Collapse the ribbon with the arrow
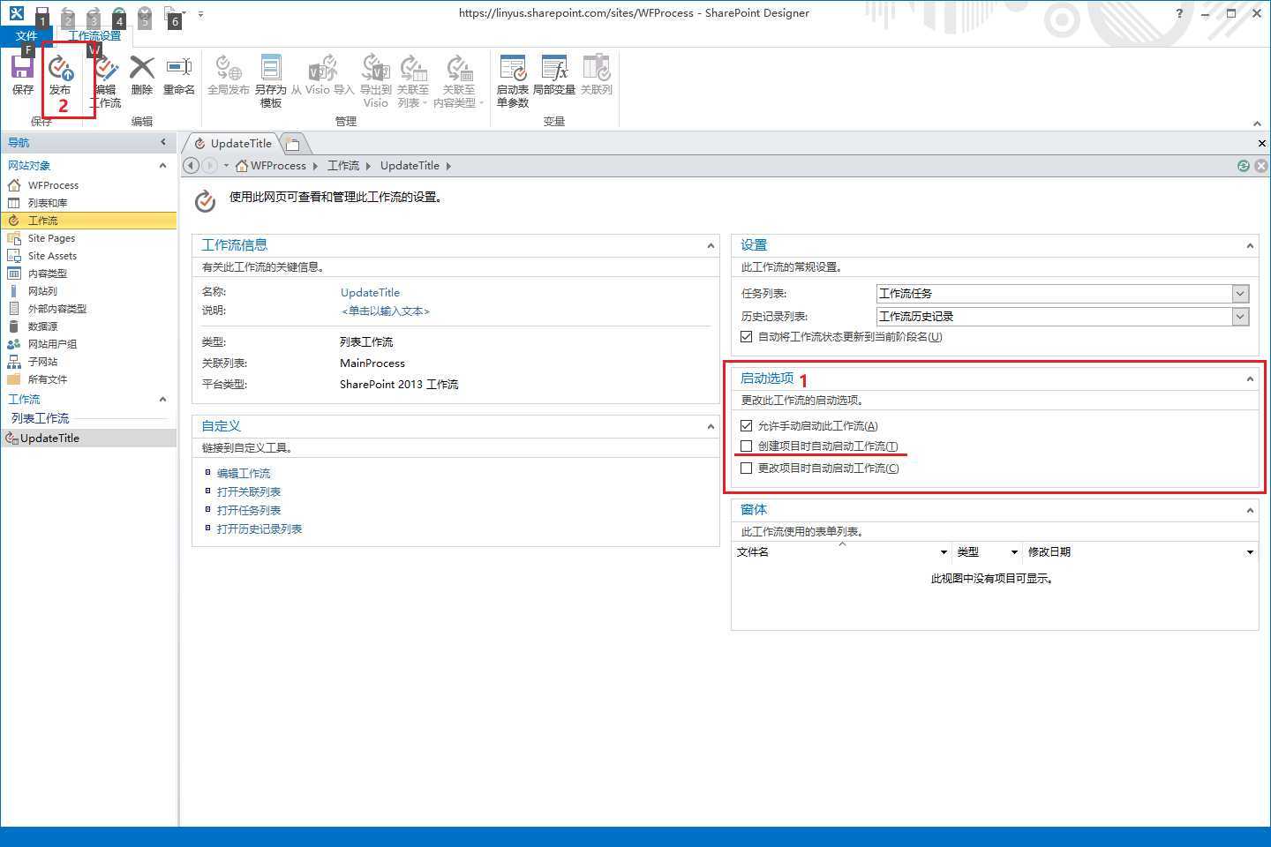This screenshot has width=1271, height=847. pos(1257,124)
